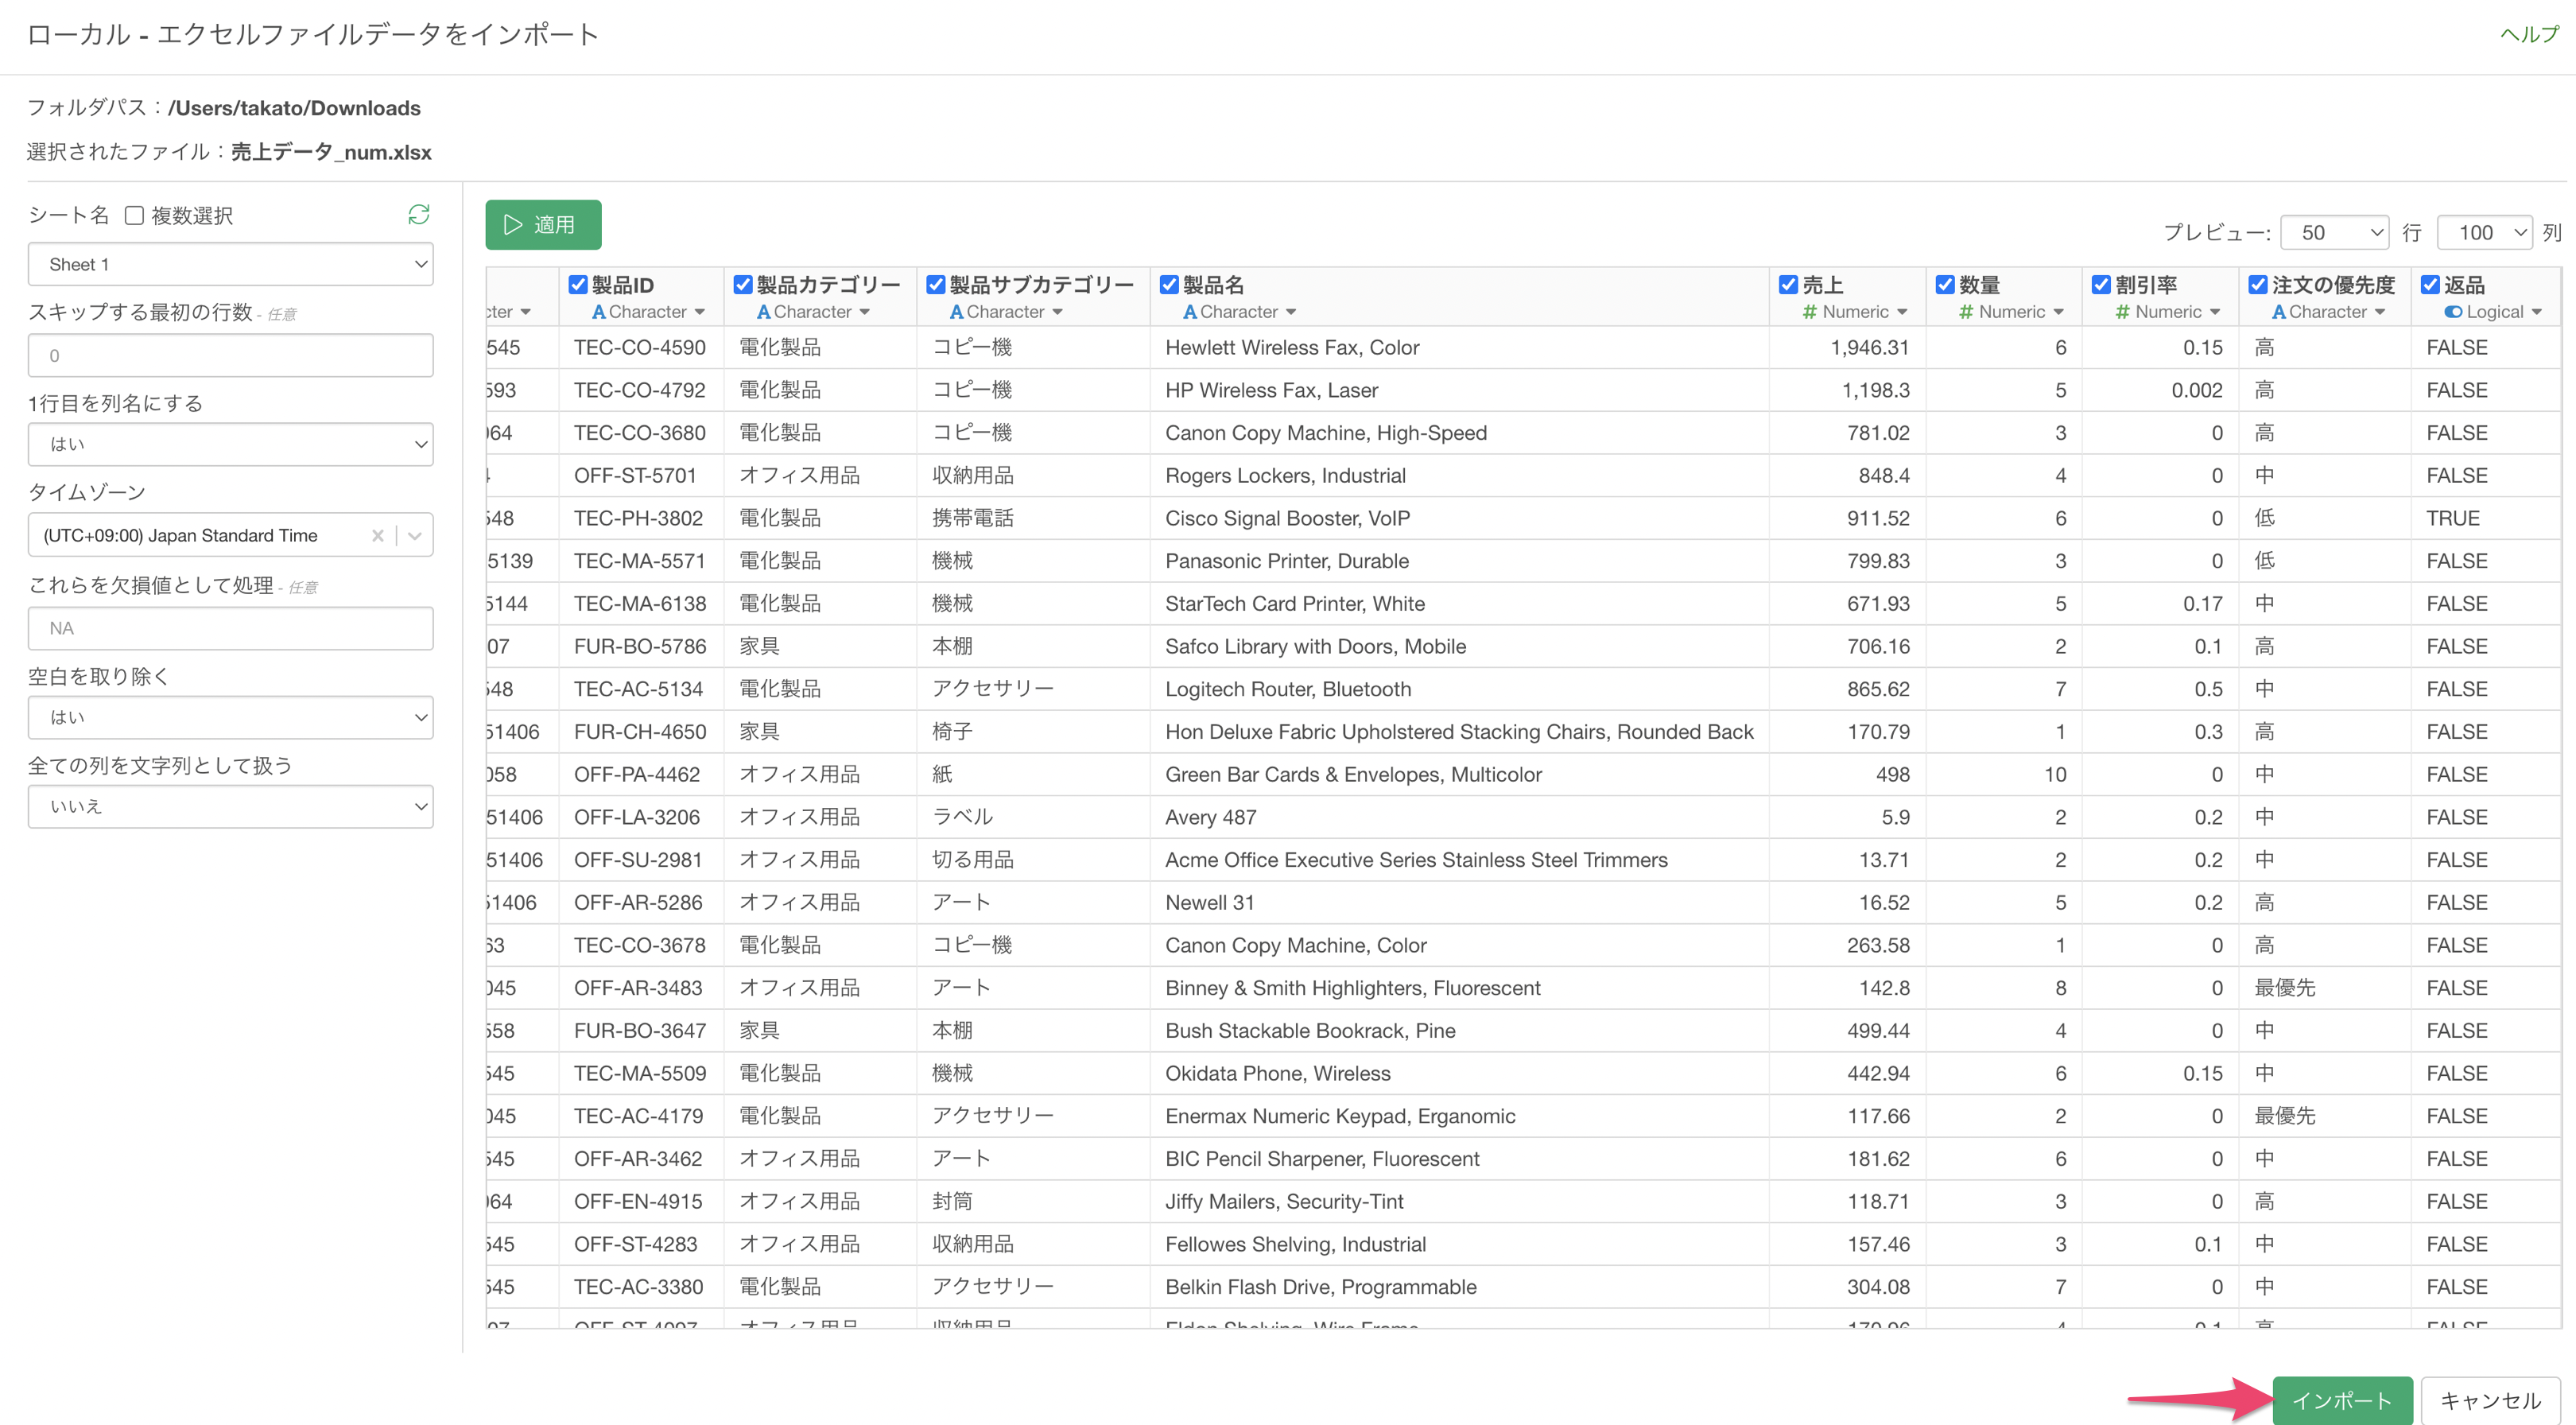The height and width of the screenshot is (1425, 2576).
Task: Uncheck the 注文の優先度 column checkbox
Action: [x=2258, y=285]
